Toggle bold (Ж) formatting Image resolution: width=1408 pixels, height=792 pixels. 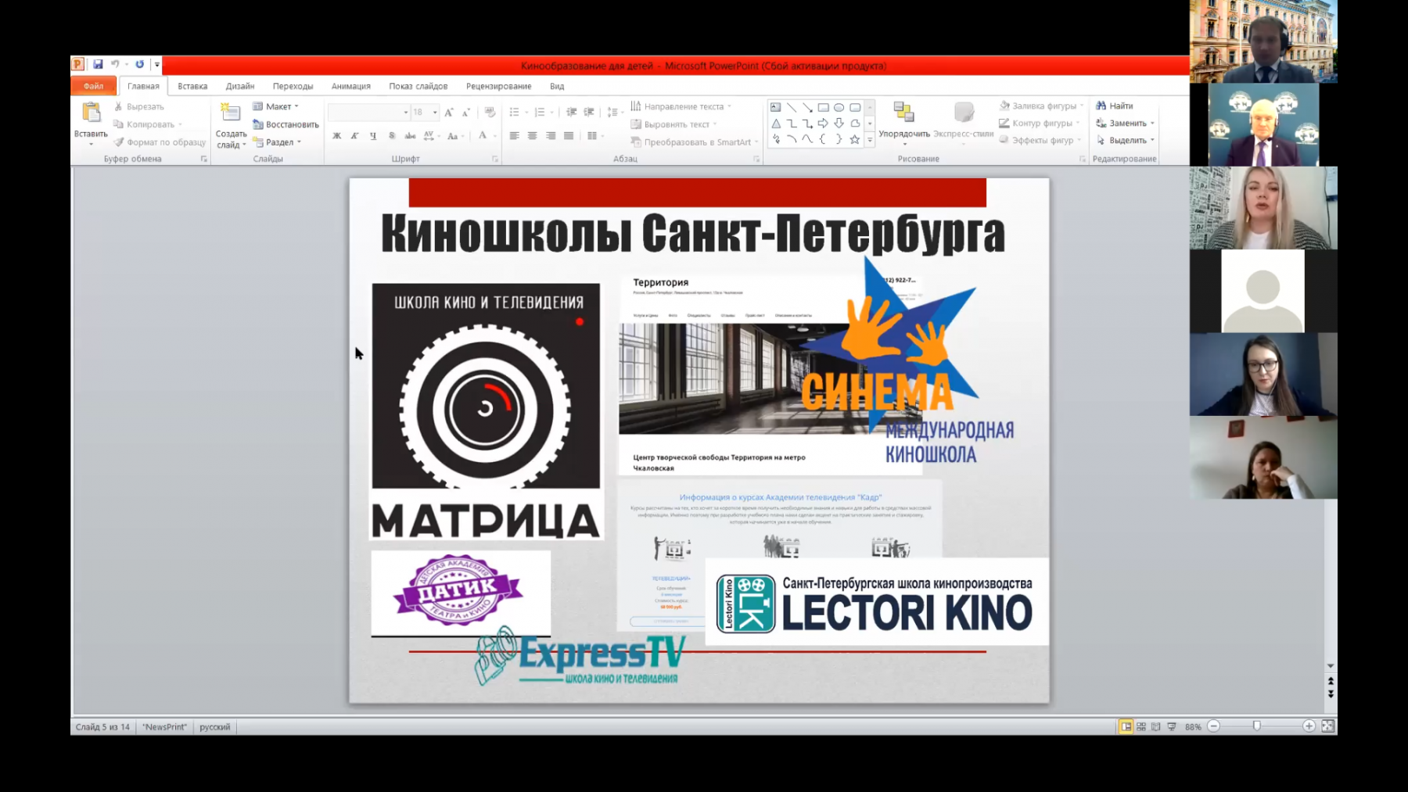337,136
